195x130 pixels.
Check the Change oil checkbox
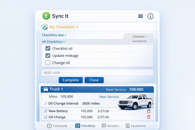point(48,63)
